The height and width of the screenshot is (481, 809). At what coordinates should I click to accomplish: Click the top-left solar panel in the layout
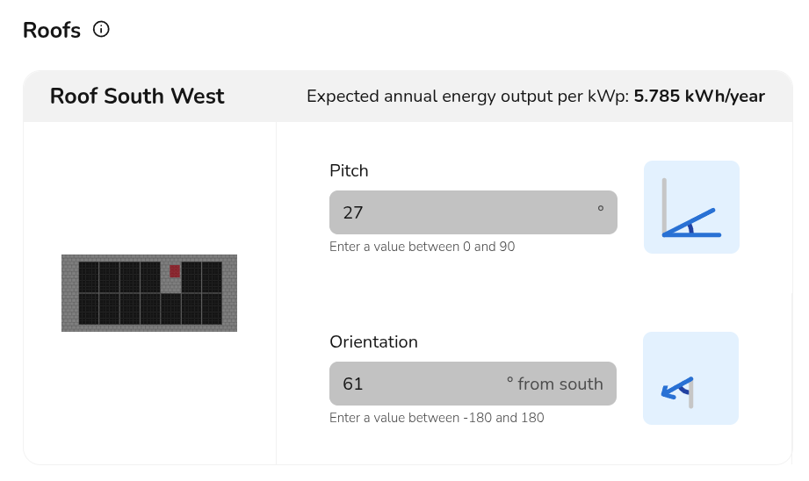point(89,276)
